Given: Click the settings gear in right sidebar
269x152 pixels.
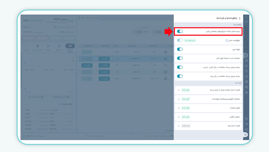Looking at the screenshot, I should click(x=246, y=129).
